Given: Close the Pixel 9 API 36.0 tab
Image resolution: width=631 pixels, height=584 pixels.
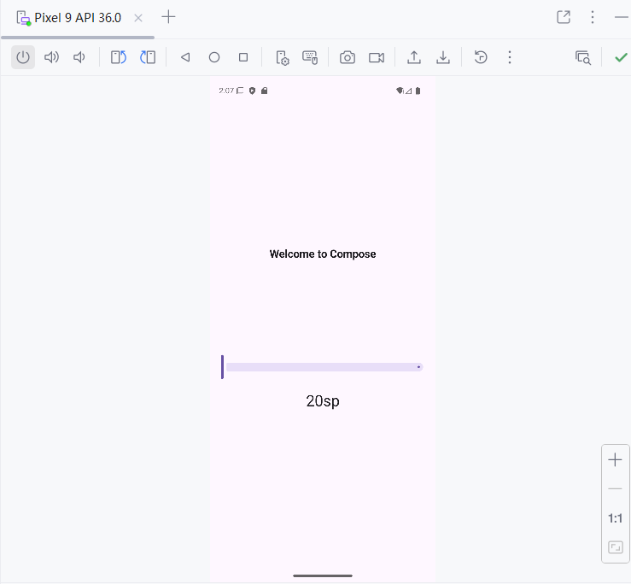Looking at the screenshot, I should tap(138, 18).
